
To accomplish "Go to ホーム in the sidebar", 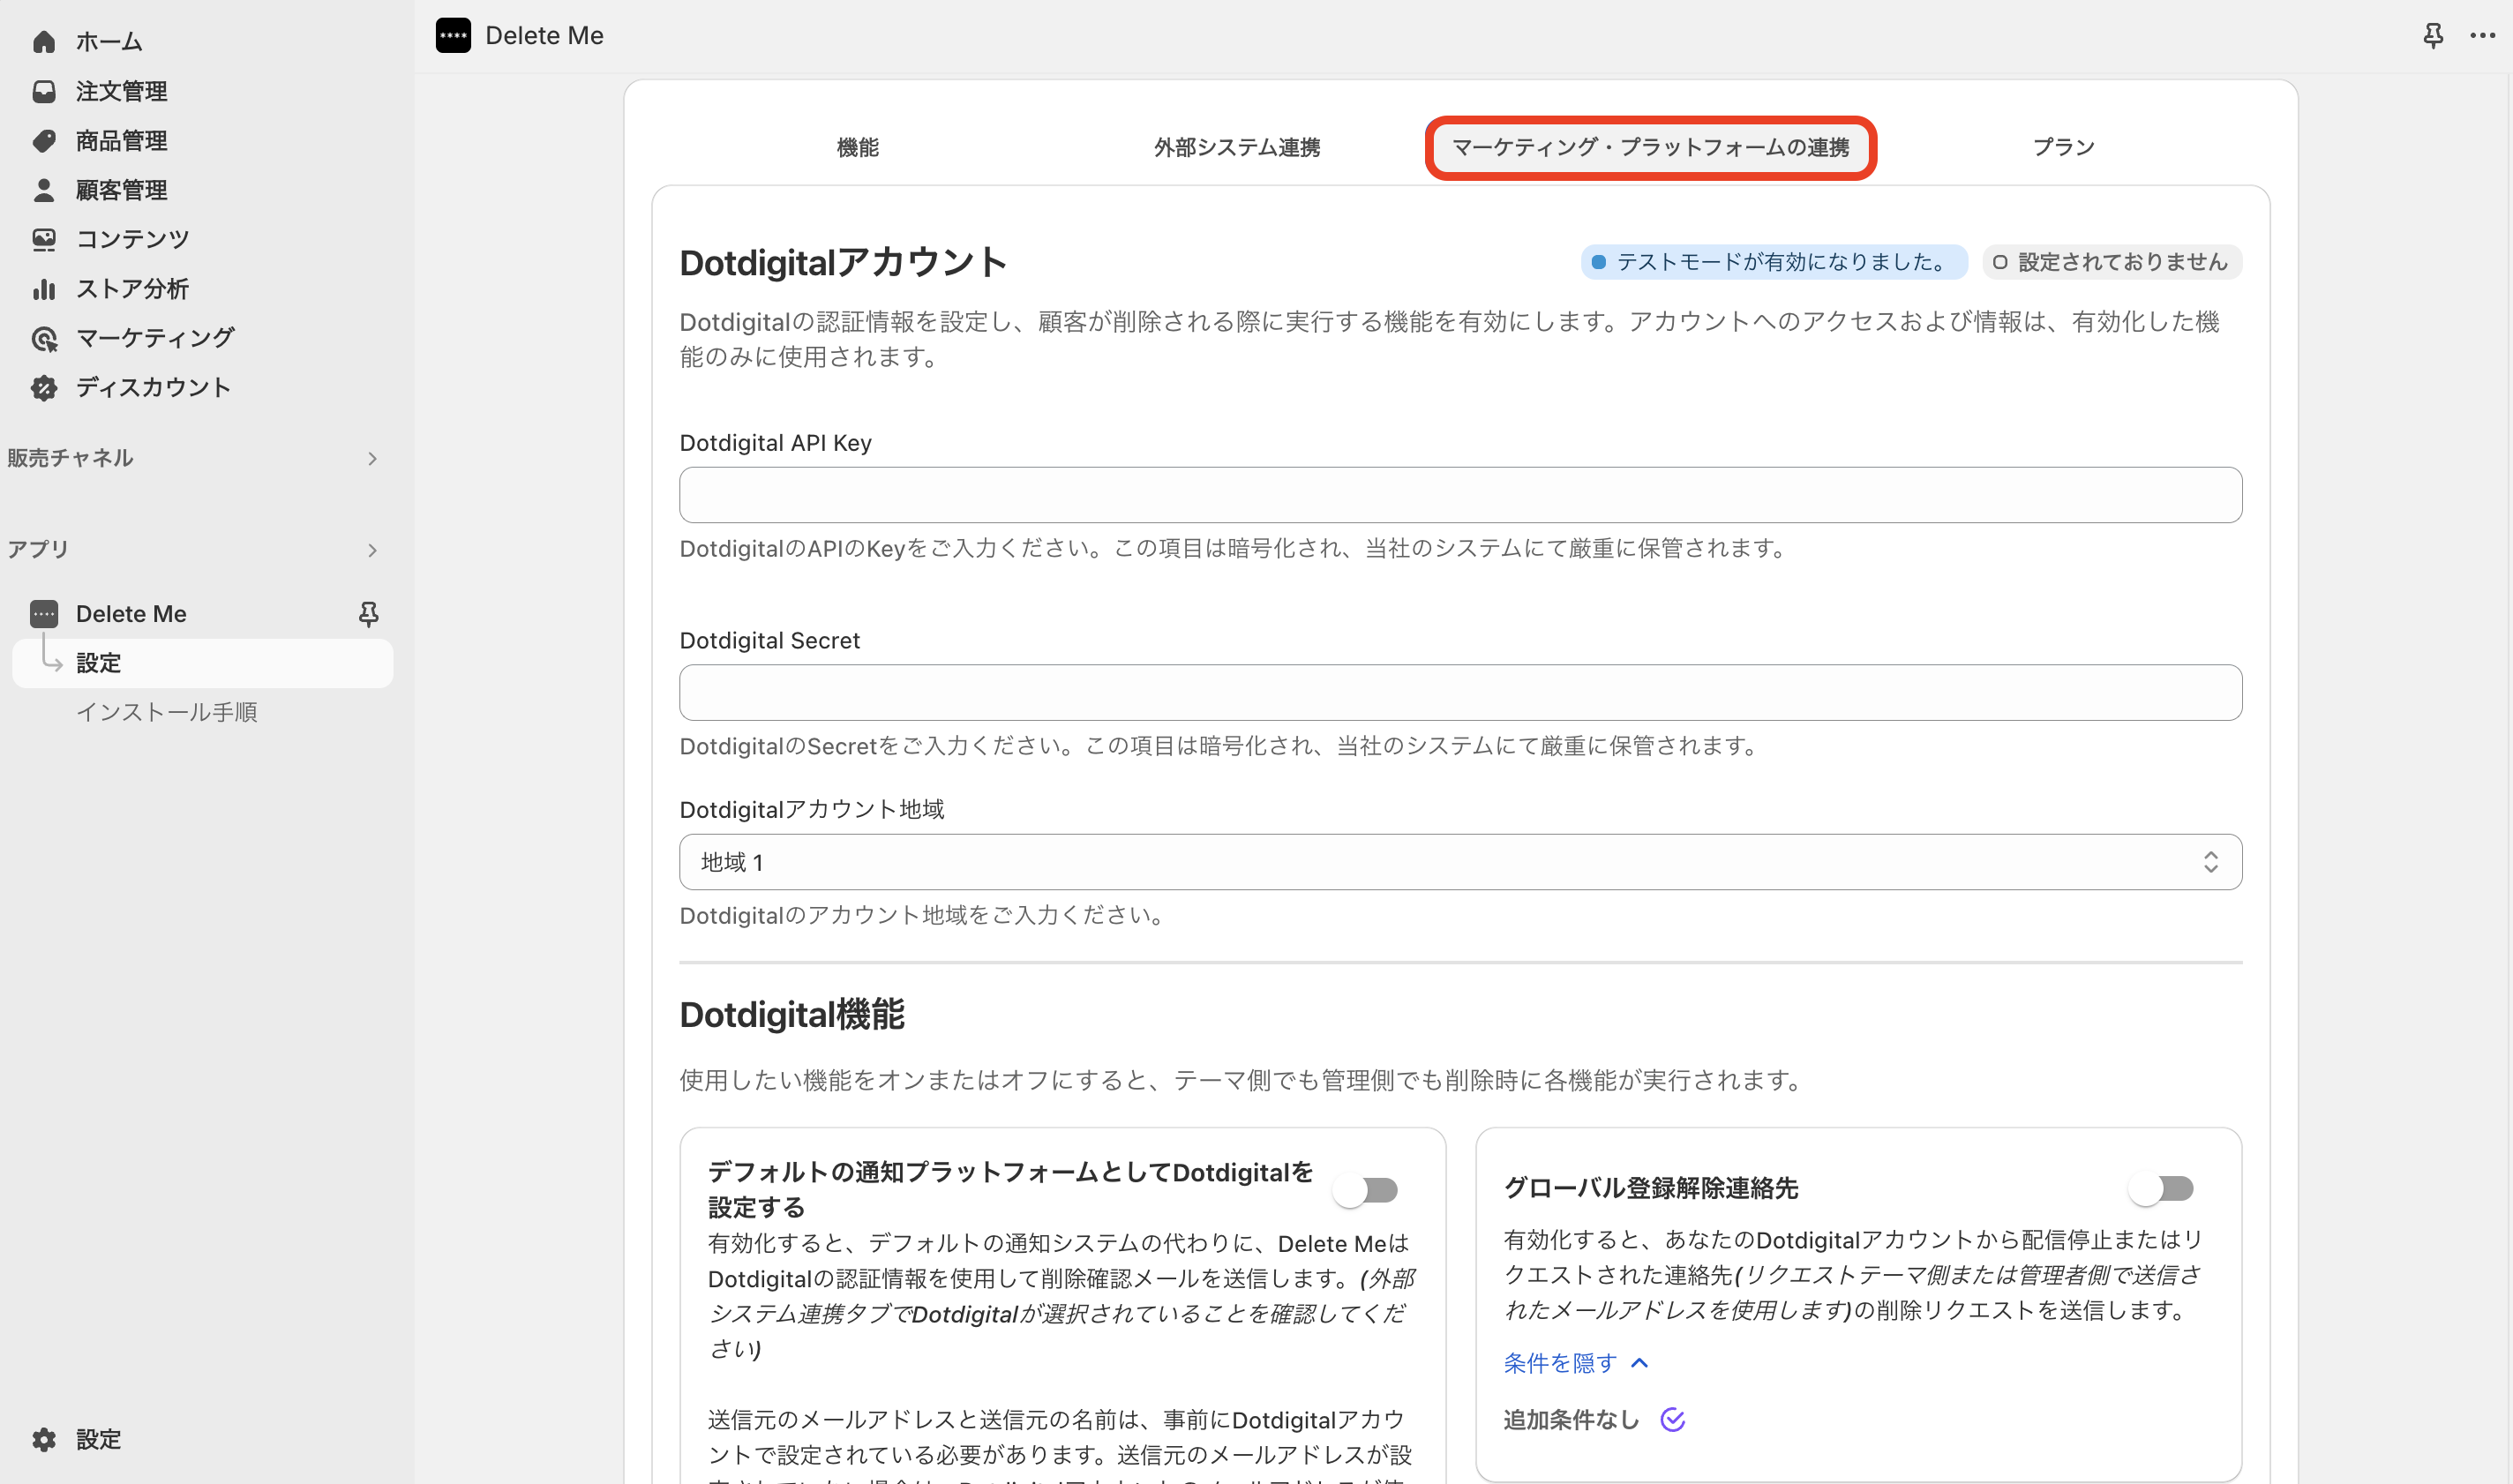I will click(x=109, y=42).
